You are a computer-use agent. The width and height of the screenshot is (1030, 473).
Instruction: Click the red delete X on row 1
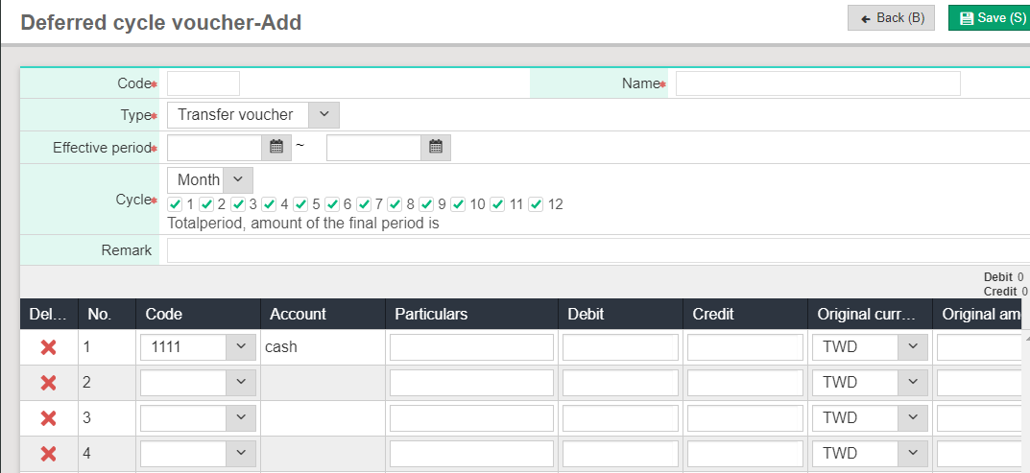click(x=48, y=347)
